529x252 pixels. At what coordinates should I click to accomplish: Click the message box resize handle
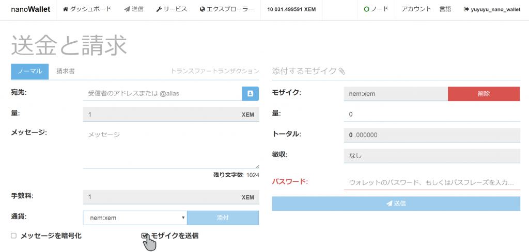point(257,166)
